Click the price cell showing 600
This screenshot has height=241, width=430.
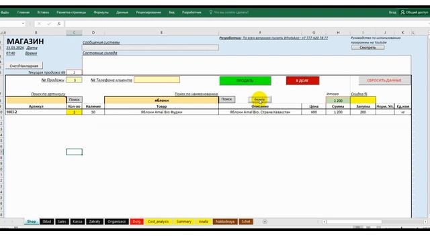[314, 112]
